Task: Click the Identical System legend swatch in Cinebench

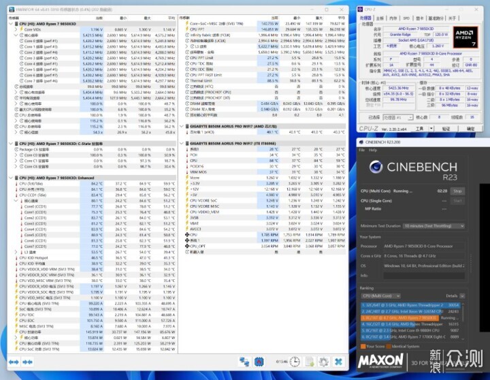Action: pyautogui.click(x=389, y=346)
